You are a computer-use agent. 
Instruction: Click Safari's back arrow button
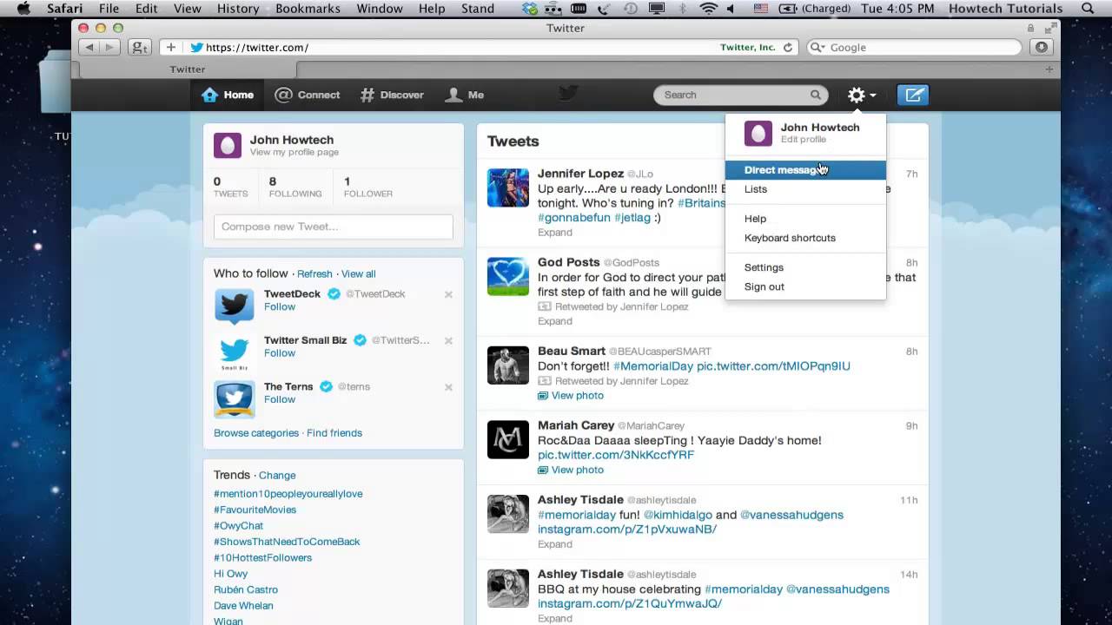click(x=89, y=48)
